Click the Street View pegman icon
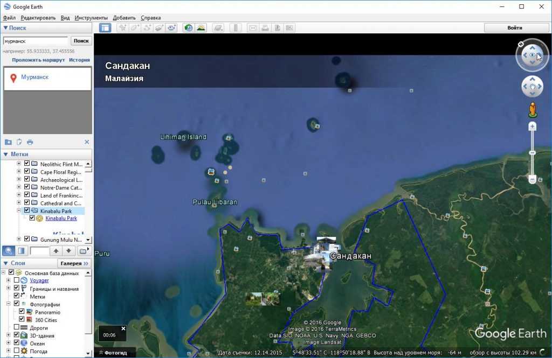 [532, 110]
